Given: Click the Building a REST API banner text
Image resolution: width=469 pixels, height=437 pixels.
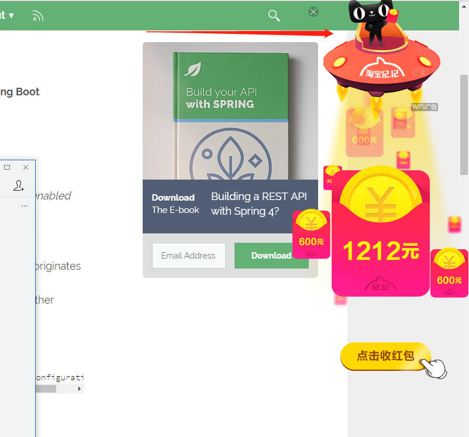Looking at the screenshot, I should (x=259, y=204).
